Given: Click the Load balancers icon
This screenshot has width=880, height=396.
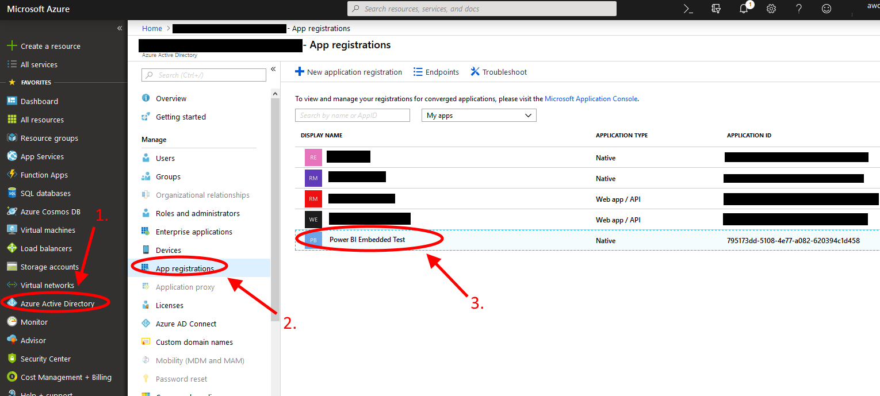Looking at the screenshot, I should pos(12,248).
